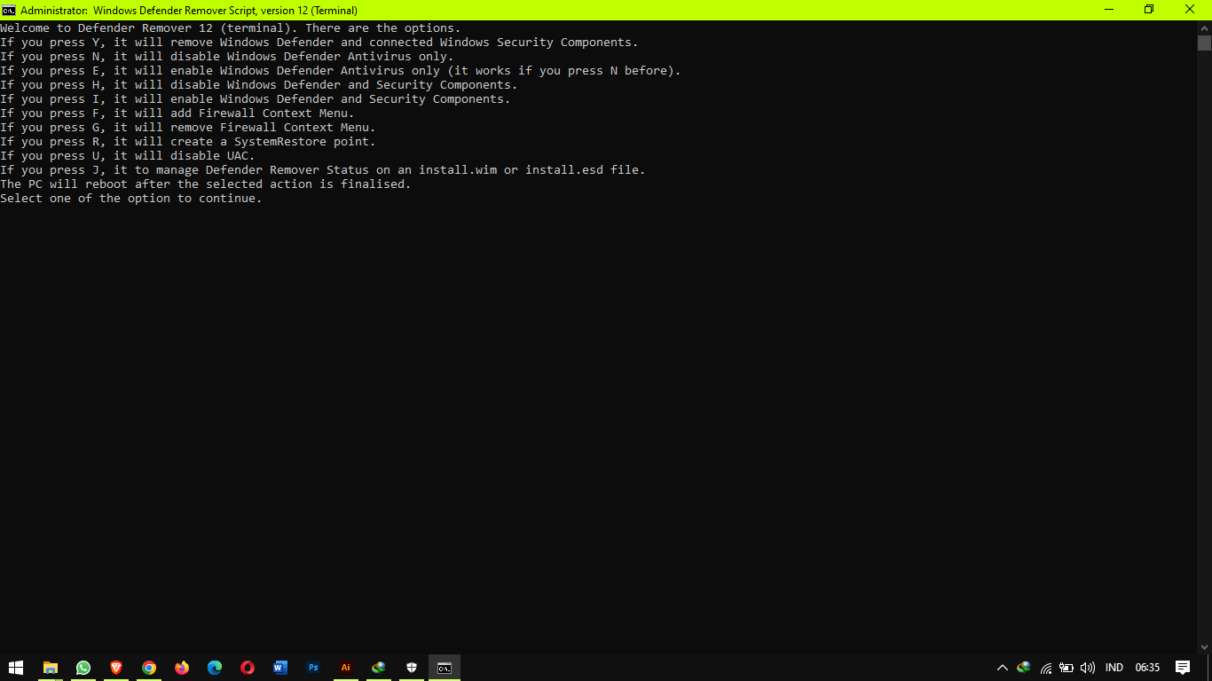Click the 'press U' disable UAC line
Viewport: 1212px width, 681px height.
(x=128, y=156)
